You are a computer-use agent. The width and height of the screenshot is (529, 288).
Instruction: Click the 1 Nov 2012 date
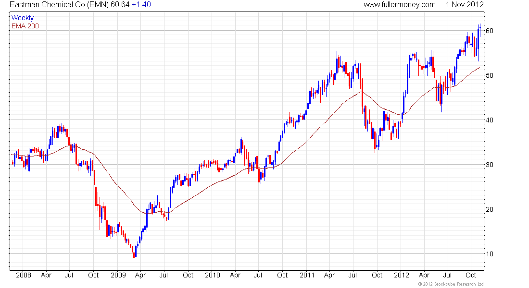click(465, 5)
